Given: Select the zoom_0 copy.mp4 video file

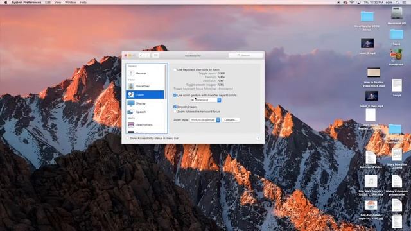Looking at the screenshot, I should [371, 96].
